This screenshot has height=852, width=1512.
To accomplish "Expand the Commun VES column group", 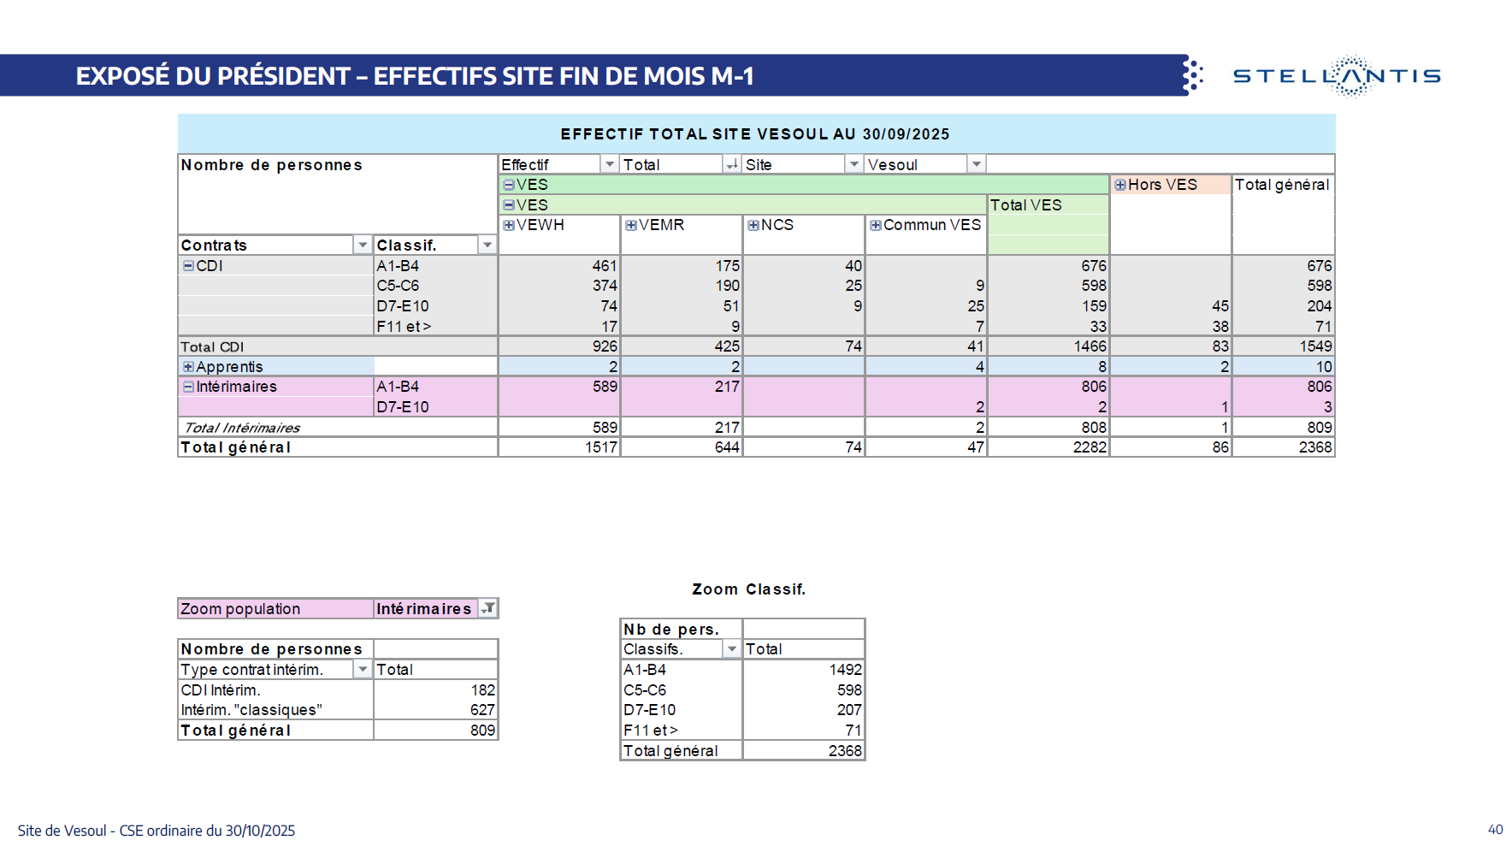I will tap(876, 225).
